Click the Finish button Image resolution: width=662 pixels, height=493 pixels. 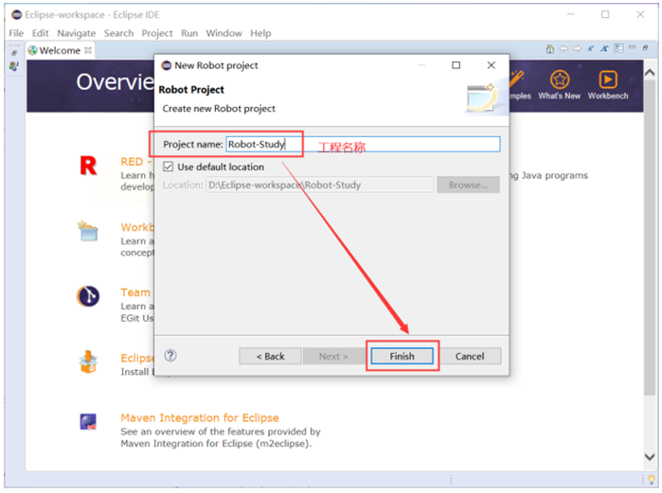(x=402, y=356)
